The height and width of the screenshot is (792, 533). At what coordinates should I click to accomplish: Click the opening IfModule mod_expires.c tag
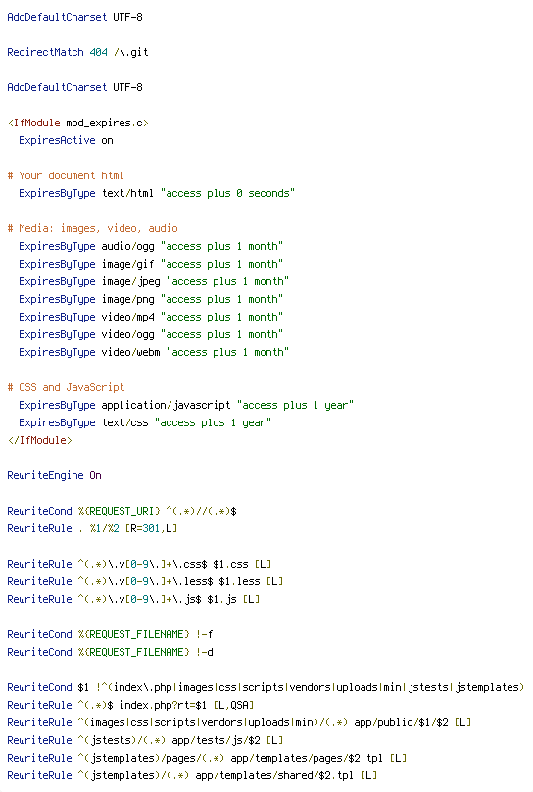point(77,123)
